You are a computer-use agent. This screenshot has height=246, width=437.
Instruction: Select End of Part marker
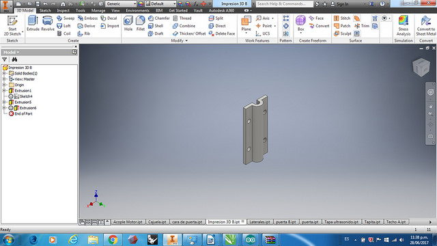click(20, 114)
